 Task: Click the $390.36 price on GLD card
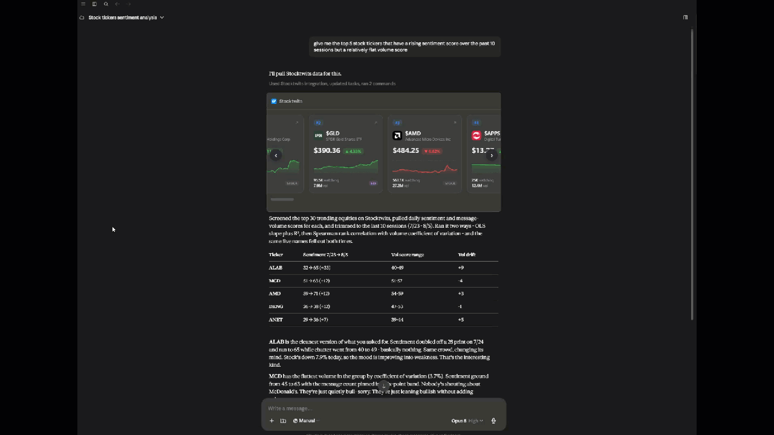click(327, 150)
